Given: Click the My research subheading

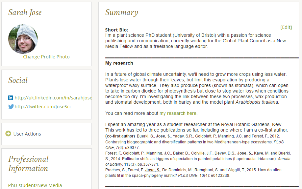Looking at the screenshot, I should click(x=119, y=63).
